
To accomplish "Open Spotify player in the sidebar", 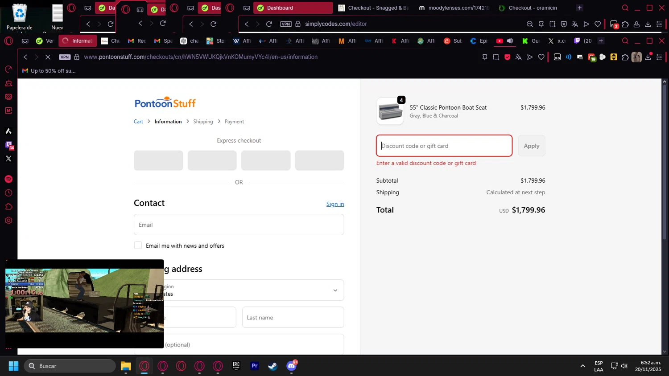I will tap(8, 179).
